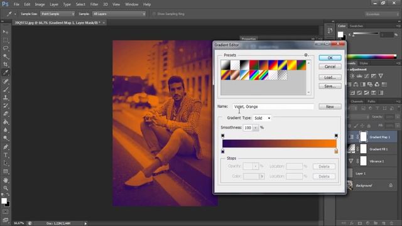Select the Lasso tool
Image resolution: width=402 pixels, height=226 pixels.
coord(6,48)
